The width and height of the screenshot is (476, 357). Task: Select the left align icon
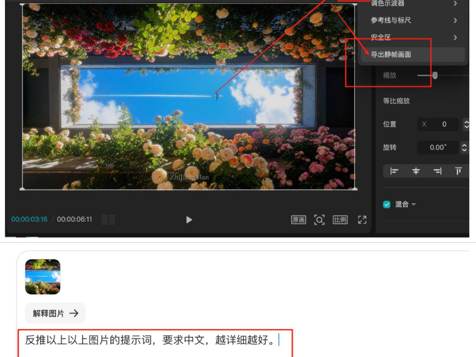395,171
